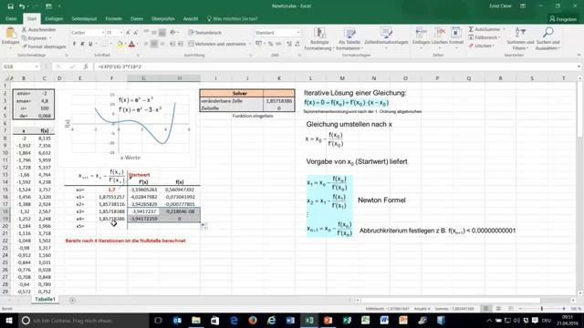Open Outlook from the taskbar
The width and height of the screenshot is (584, 328).
pos(177,320)
